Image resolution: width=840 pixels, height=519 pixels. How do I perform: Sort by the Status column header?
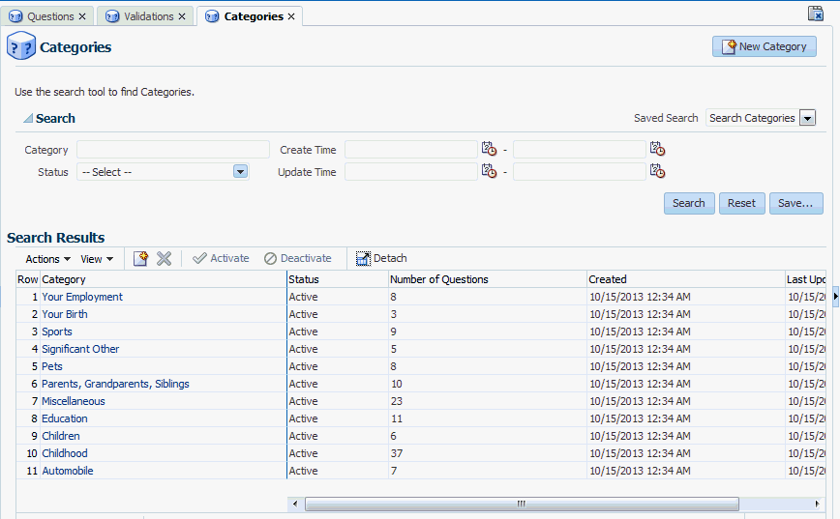[338, 279]
